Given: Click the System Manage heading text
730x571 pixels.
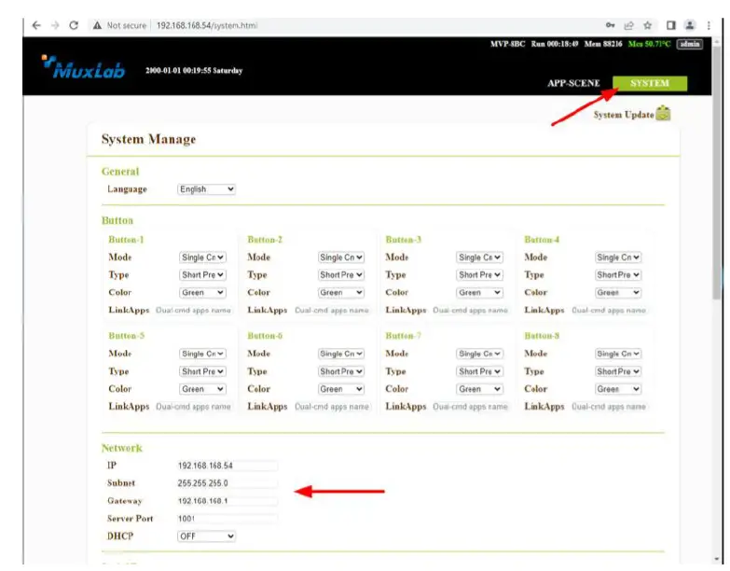Looking at the screenshot, I should click(148, 139).
